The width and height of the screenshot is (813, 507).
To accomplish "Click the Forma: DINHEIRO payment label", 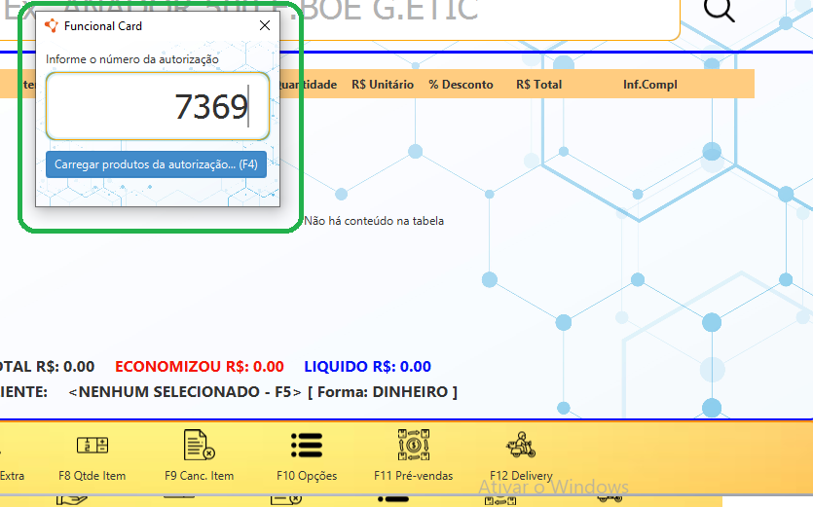I will click(382, 392).
